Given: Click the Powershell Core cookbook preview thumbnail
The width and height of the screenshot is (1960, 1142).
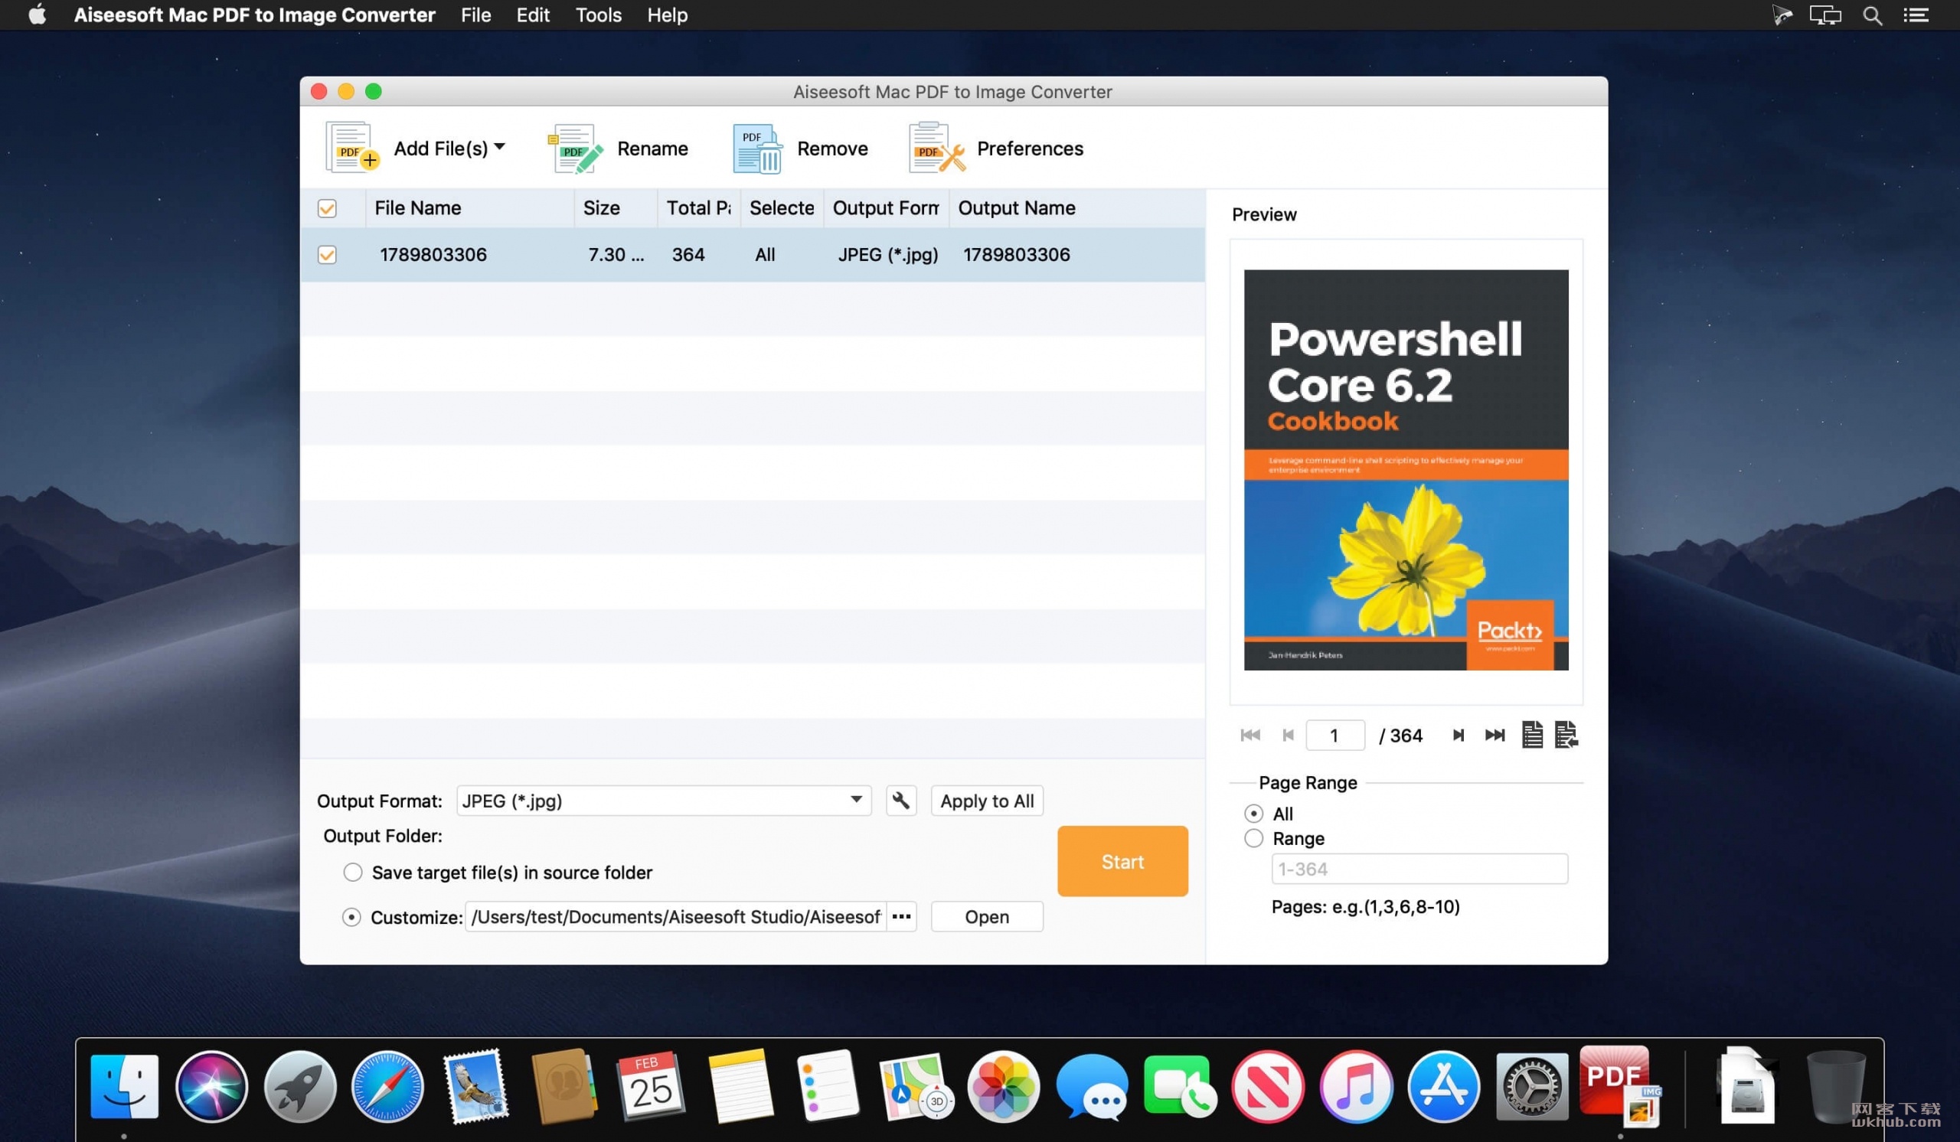Looking at the screenshot, I should tap(1406, 470).
